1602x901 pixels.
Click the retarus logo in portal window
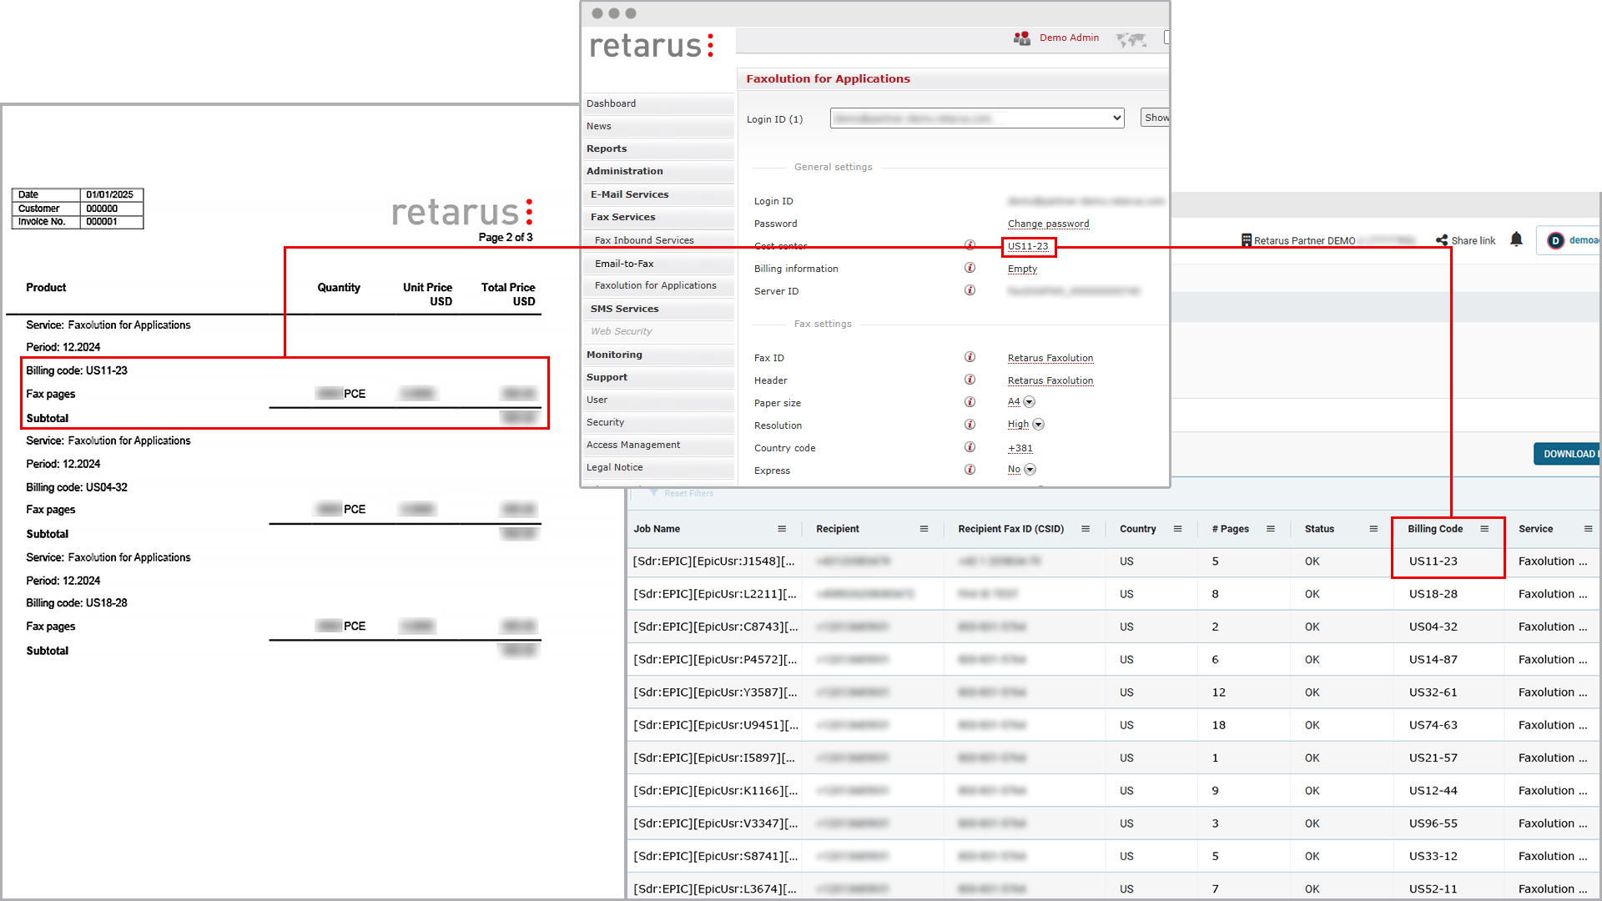click(652, 45)
